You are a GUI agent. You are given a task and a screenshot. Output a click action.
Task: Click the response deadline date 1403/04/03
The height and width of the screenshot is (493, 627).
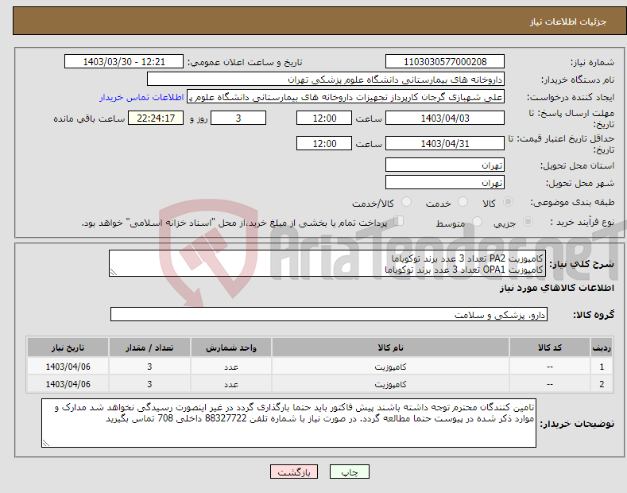(x=445, y=118)
